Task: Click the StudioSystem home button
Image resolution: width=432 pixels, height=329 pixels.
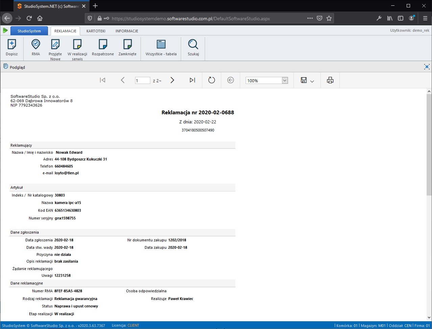Action: tap(29, 31)
